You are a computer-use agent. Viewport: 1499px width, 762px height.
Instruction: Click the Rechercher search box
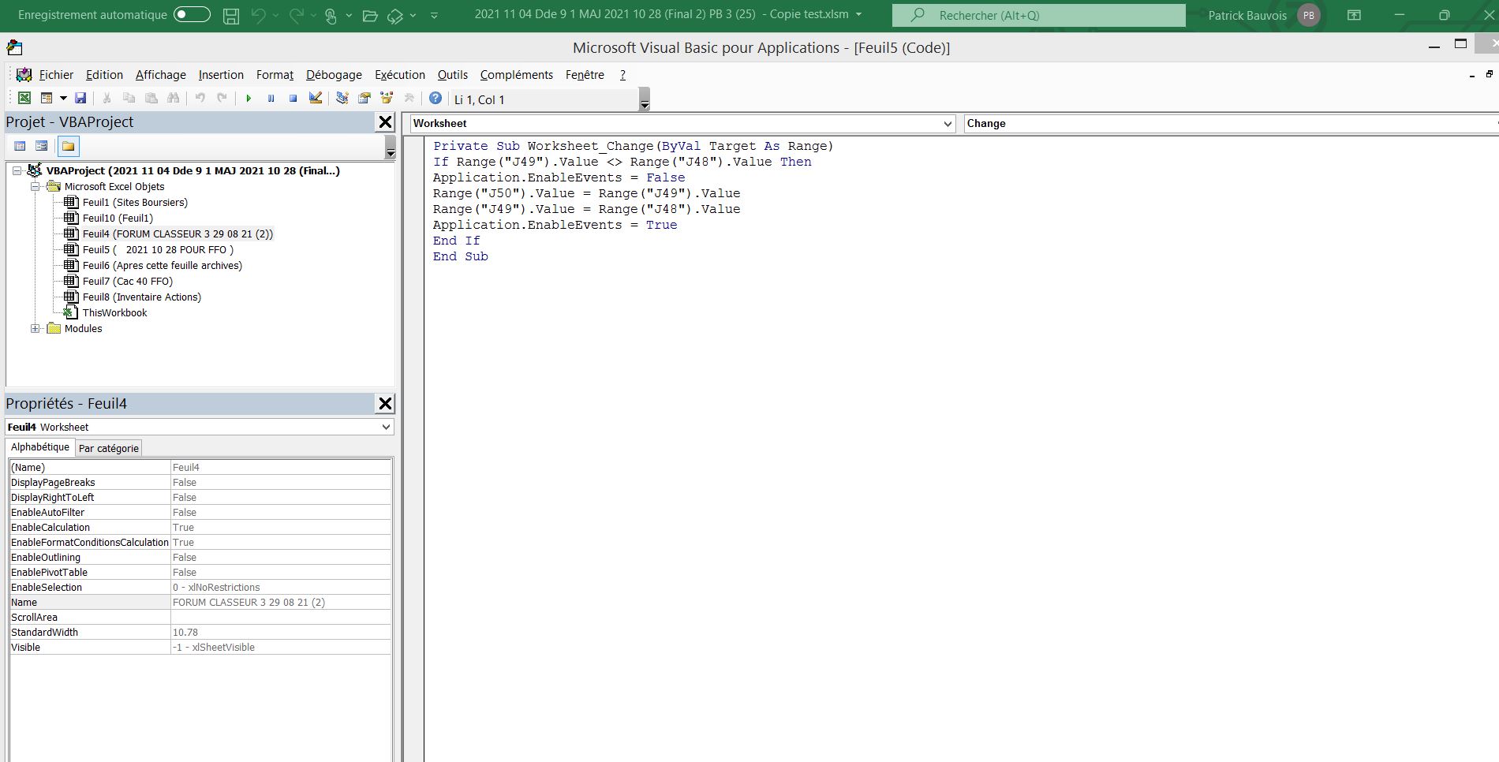[1038, 15]
